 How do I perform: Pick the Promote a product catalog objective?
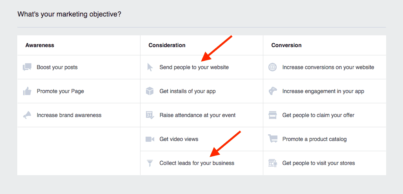[x=314, y=139]
